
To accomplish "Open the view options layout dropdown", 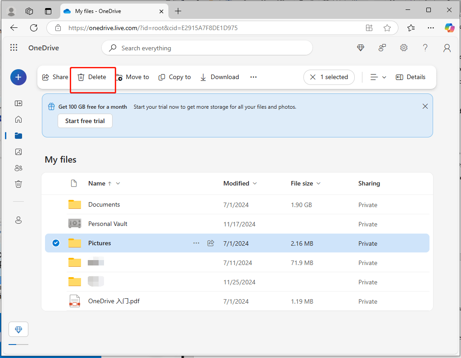I will coord(378,77).
